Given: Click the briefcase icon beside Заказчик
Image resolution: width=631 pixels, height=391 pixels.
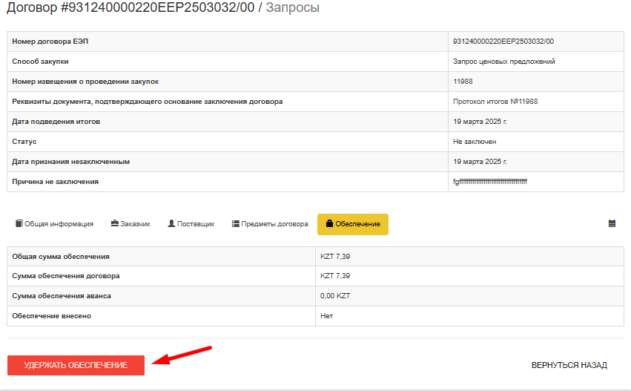Looking at the screenshot, I should coord(115,223).
